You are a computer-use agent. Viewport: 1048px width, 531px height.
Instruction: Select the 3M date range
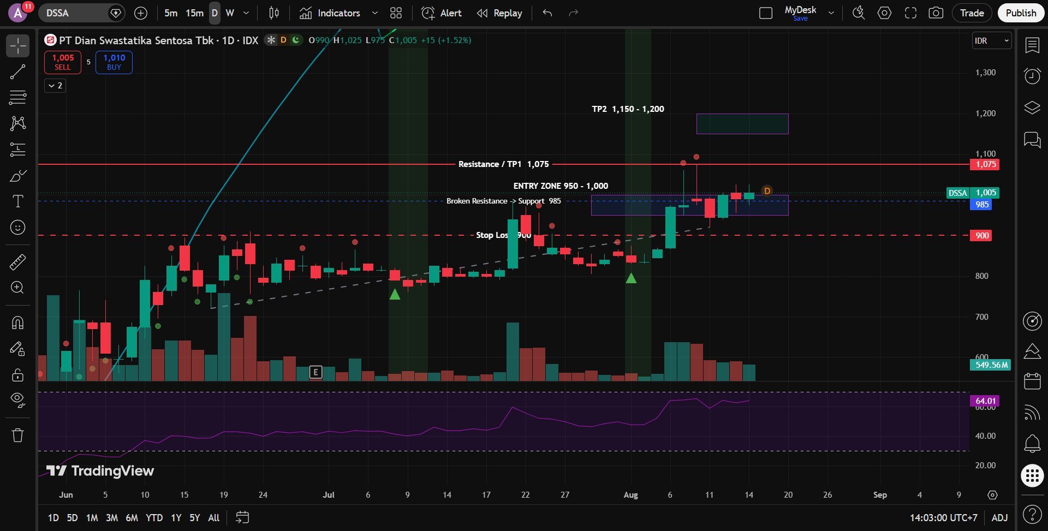[x=112, y=517]
